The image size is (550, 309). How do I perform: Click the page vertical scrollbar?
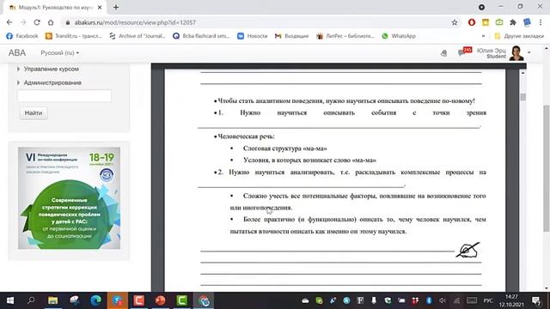547,168
